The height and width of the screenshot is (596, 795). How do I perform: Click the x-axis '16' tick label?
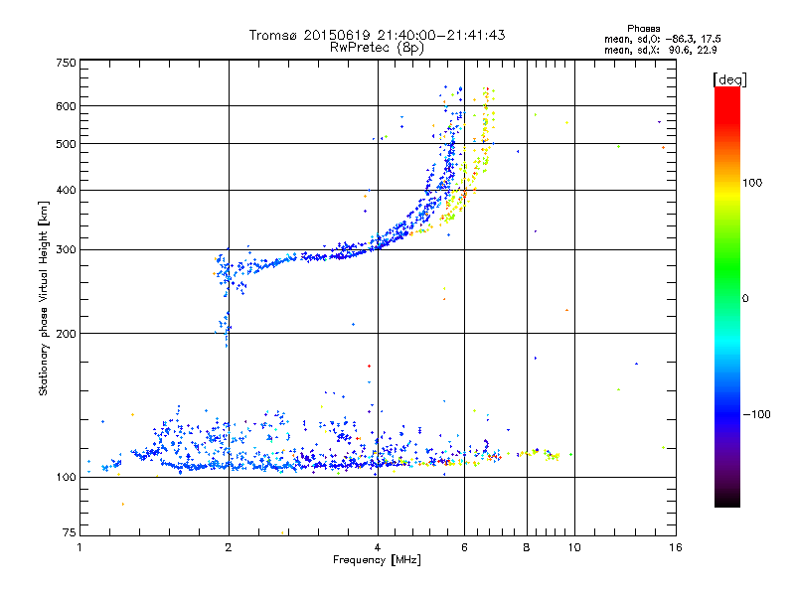pos(676,547)
